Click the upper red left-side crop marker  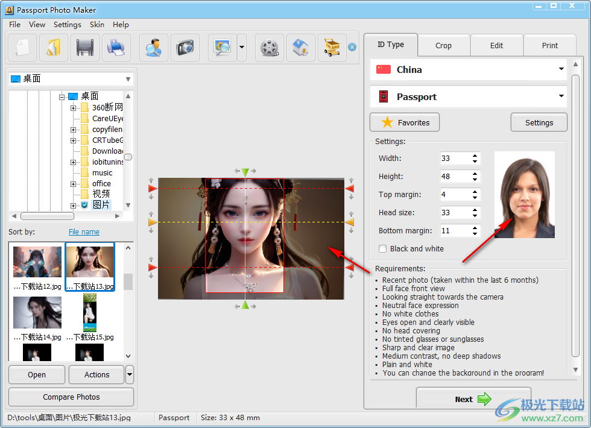pyautogui.click(x=152, y=188)
